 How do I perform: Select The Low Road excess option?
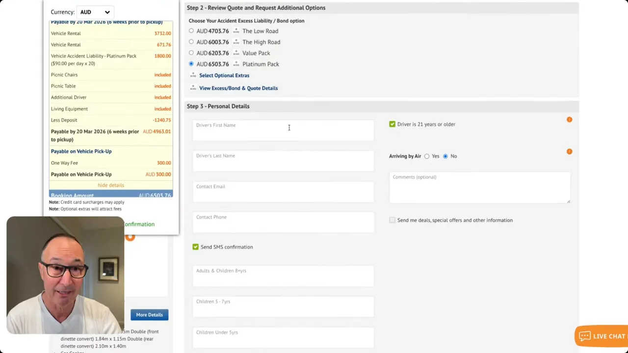pos(191,31)
